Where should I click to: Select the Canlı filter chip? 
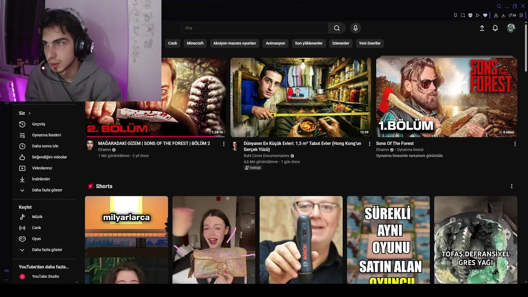tap(172, 43)
